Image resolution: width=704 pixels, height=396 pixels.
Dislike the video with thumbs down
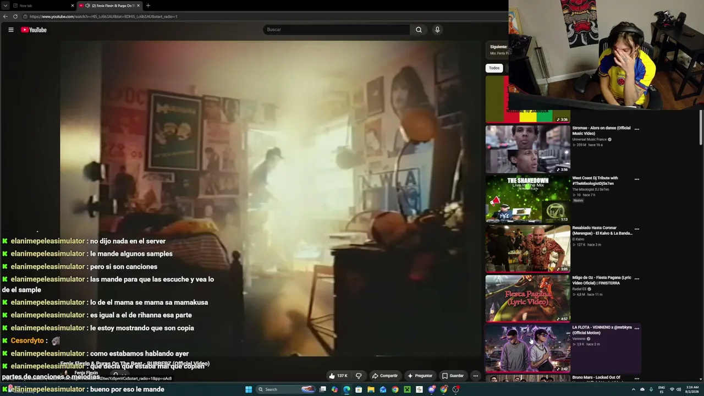click(359, 376)
